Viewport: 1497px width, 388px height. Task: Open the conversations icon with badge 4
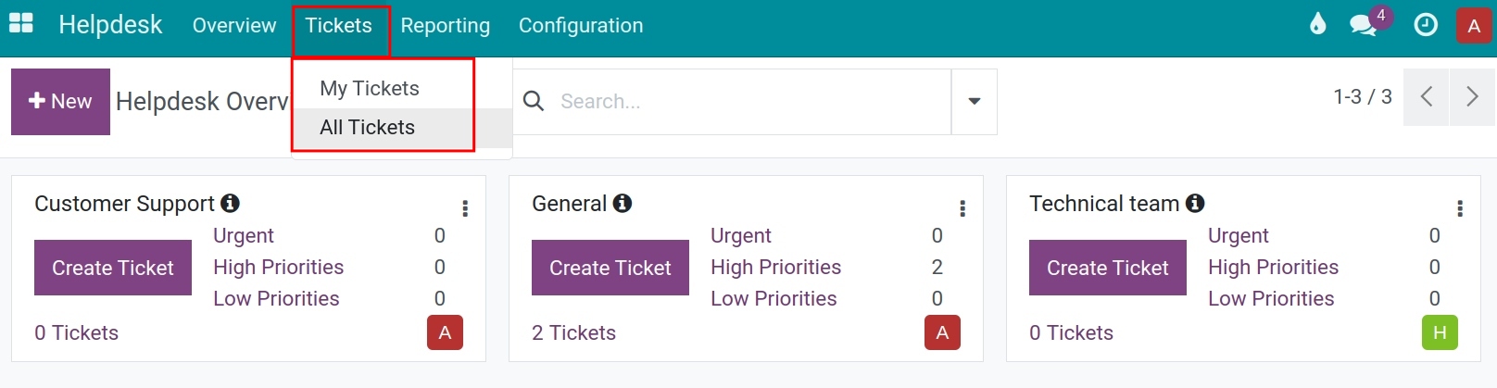[x=1364, y=25]
